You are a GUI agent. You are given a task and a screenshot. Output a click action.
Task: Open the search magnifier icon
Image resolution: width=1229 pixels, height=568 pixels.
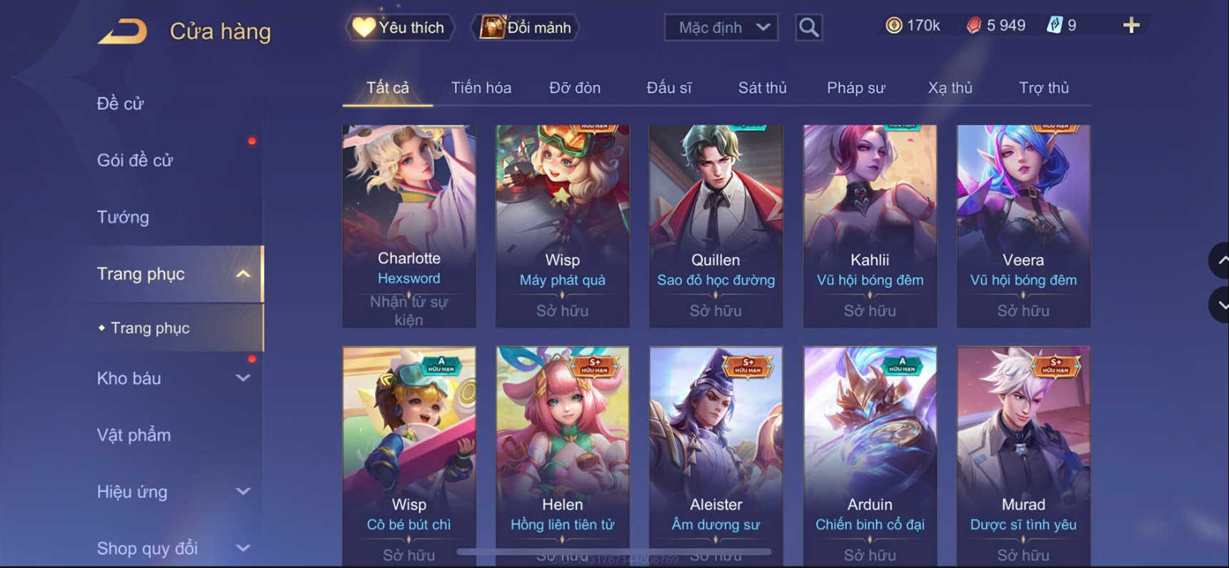808,27
